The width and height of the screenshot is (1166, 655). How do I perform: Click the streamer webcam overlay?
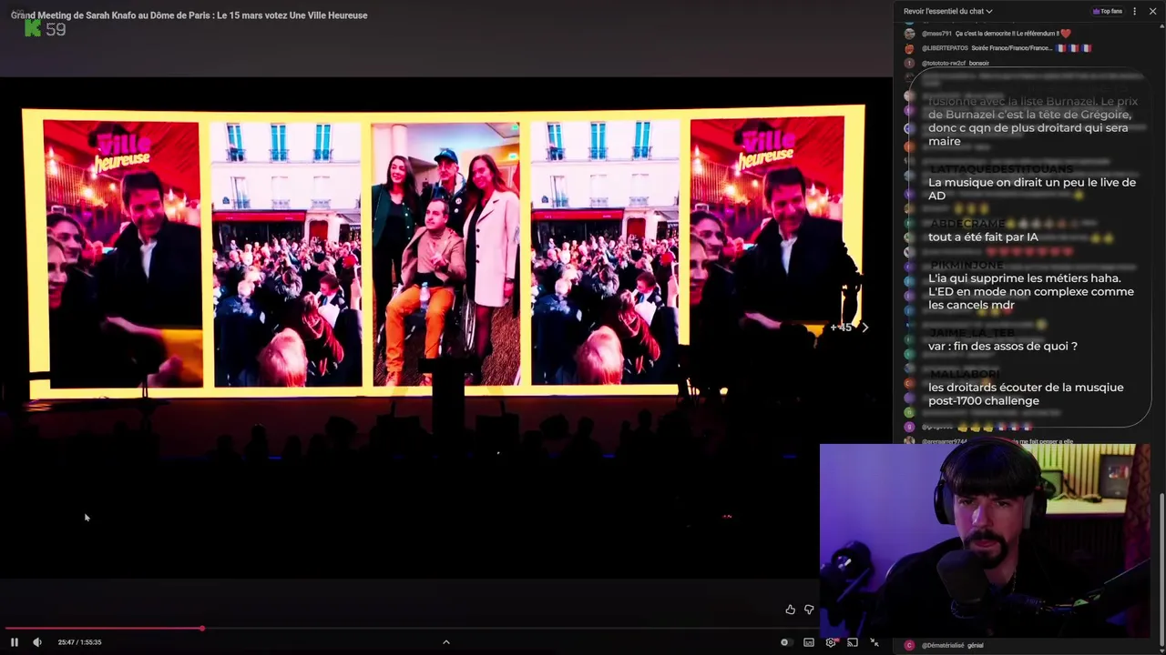point(985,540)
